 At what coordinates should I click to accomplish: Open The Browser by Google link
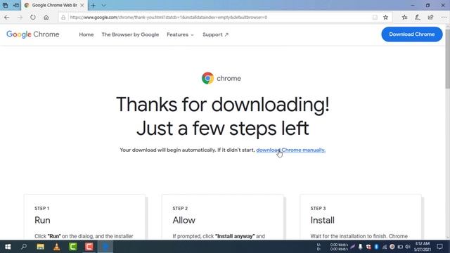click(130, 34)
